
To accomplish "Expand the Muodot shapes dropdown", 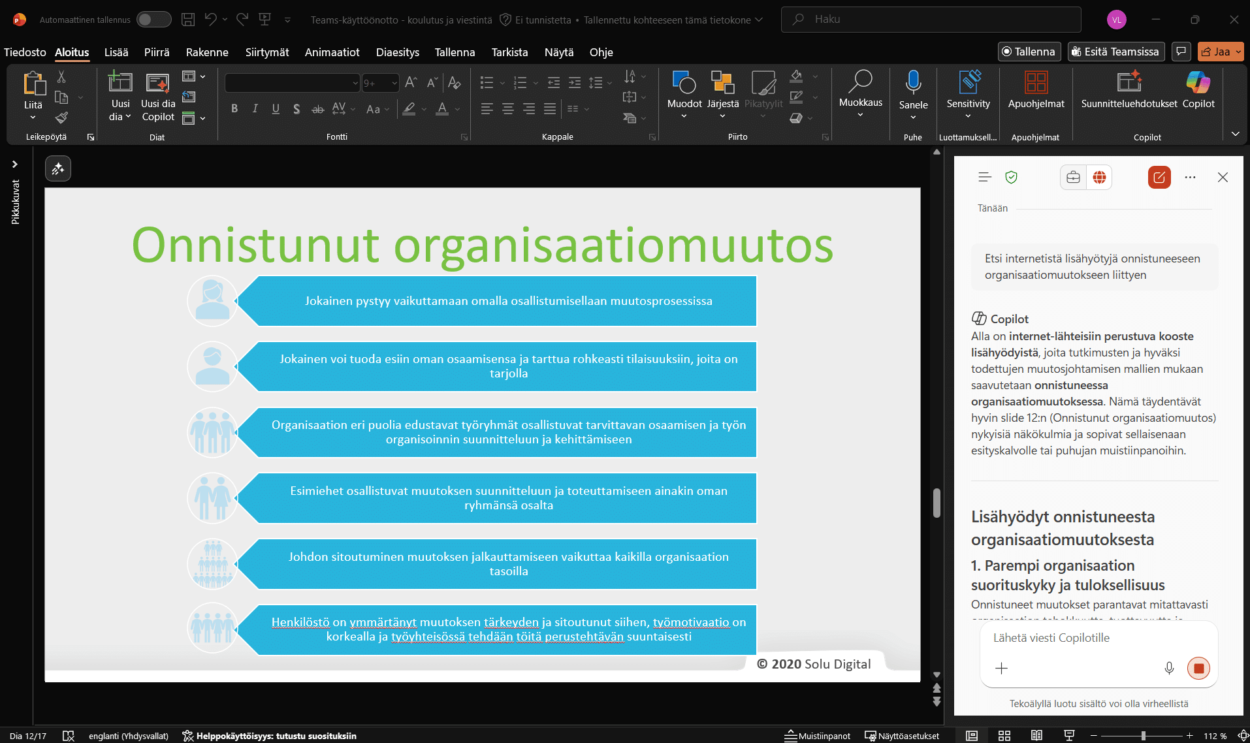I will pyautogui.click(x=684, y=116).
